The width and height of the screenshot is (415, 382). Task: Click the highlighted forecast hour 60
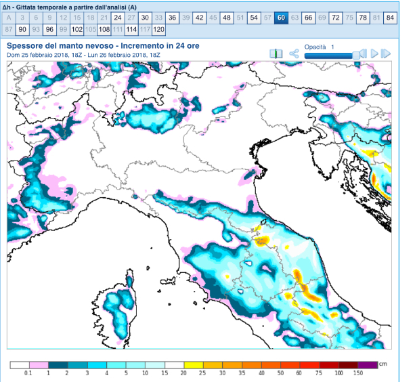click(x=280, y=18)
